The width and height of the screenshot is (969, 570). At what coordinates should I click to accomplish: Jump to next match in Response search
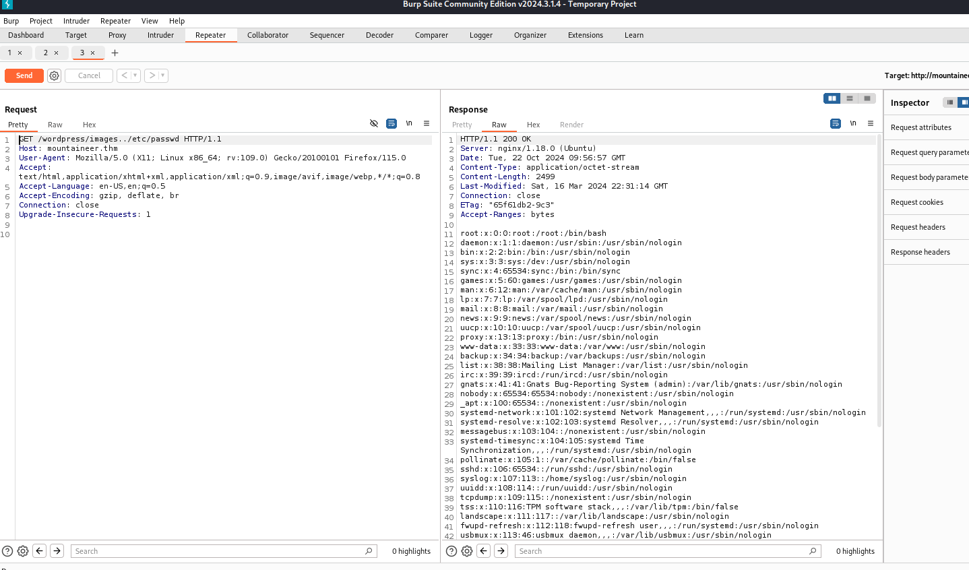coord(501,551)
